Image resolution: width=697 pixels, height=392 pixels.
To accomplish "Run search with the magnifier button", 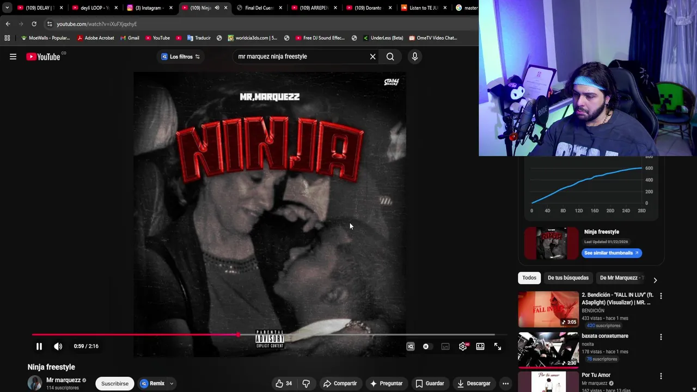I will coord(390,57).
